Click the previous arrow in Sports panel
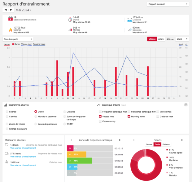 pyautogui.click(x=133, y=140)
